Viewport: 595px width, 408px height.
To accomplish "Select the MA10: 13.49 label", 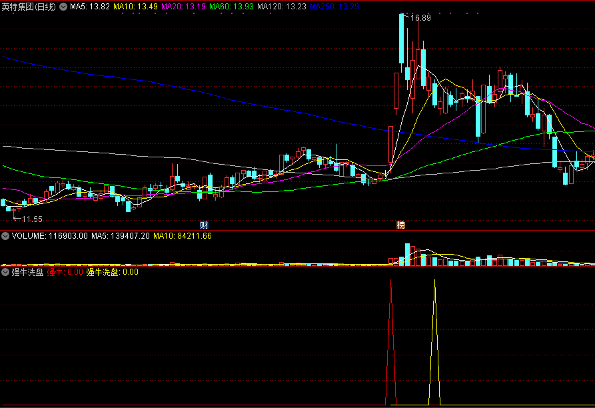I will 135,7.
